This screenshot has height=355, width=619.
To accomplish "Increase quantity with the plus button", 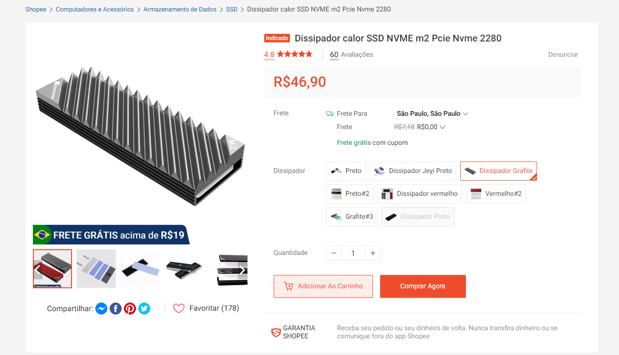I will point(373,253).
